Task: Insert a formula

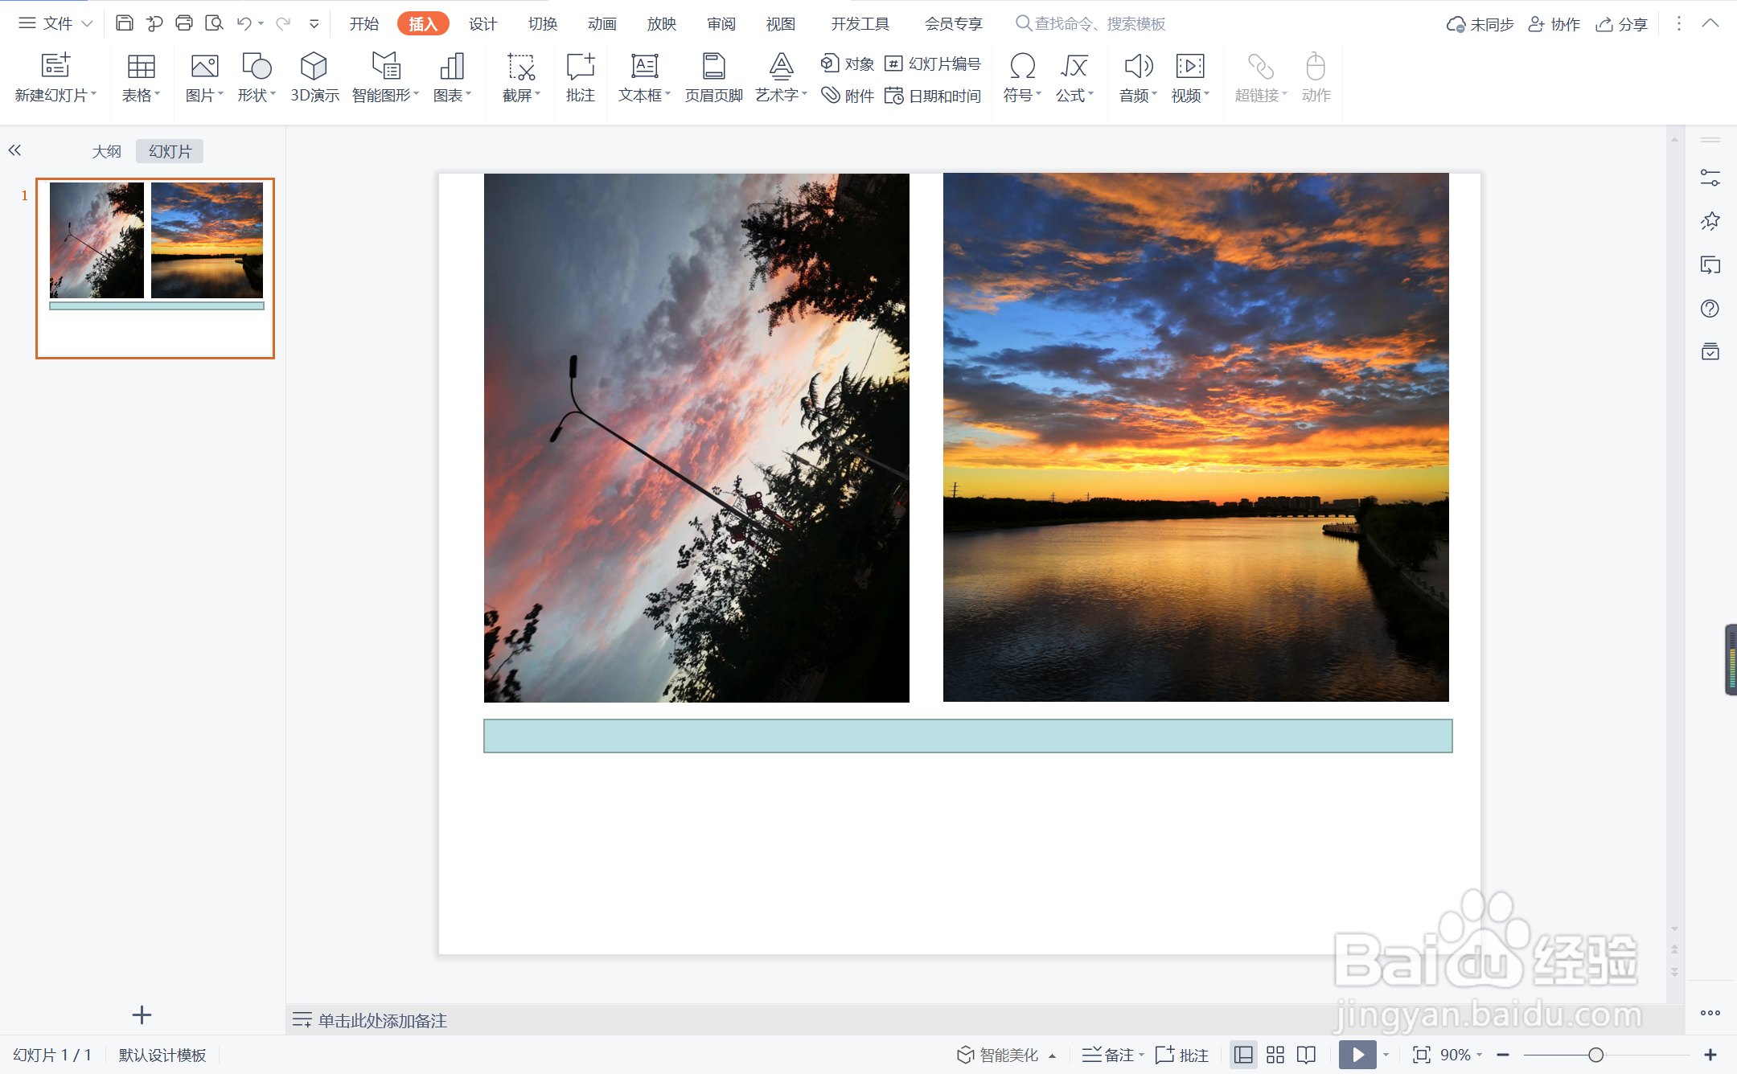Action: point(1074,78)
